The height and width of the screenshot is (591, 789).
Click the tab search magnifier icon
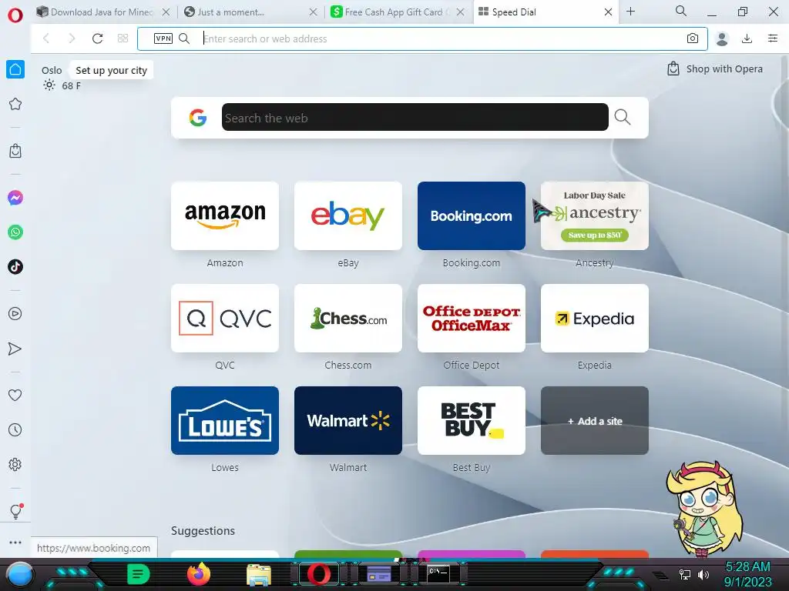(x=681, y=11)
